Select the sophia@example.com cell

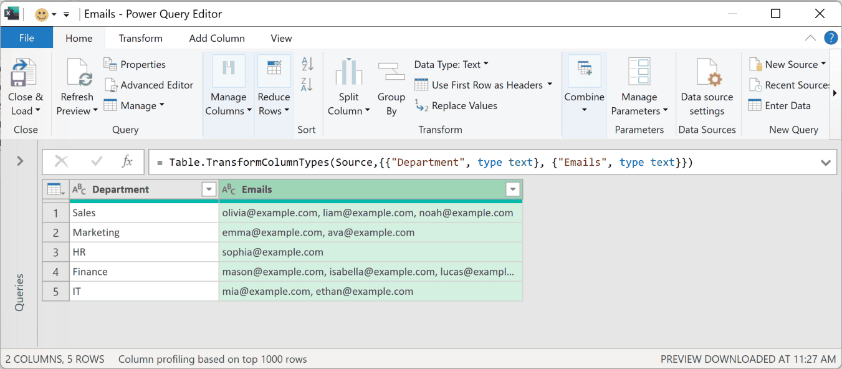click(371, 252)
